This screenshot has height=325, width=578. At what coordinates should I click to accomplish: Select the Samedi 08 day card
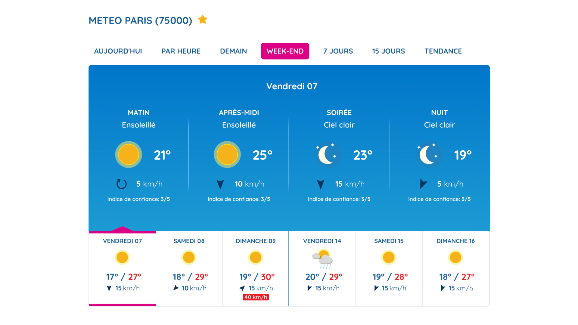click(x=189, y=268)
